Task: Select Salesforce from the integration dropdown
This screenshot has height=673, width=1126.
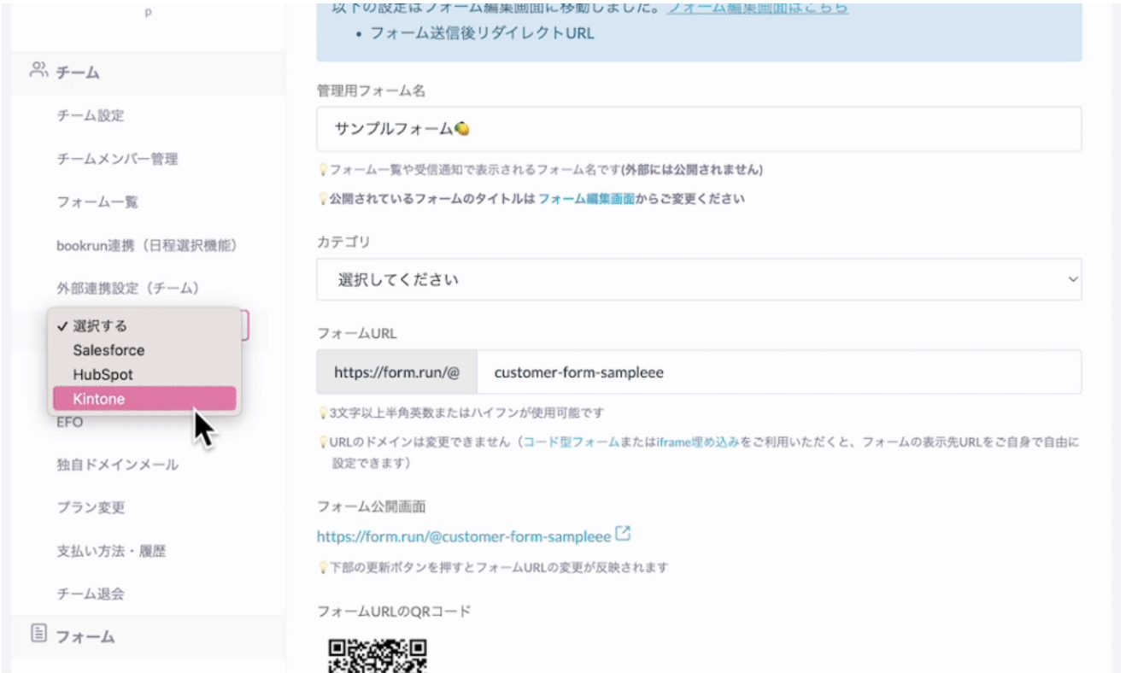Action: coord(109,349)
